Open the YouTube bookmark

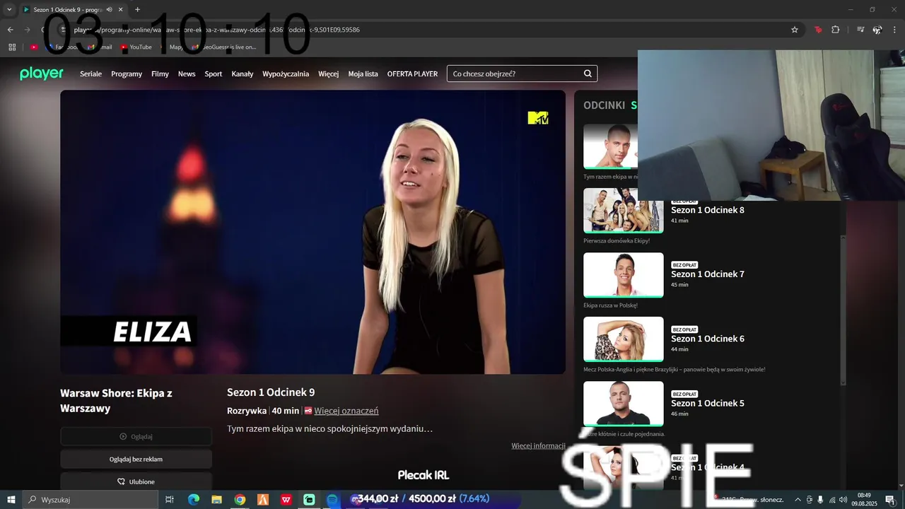click(x=136, y=47)
